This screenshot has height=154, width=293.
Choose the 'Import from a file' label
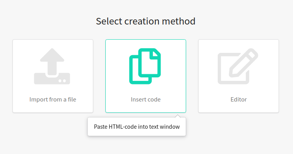click(53, 100)
